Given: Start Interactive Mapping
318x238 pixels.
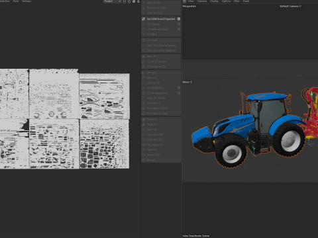Looking at the screenshot, I should click(161, 46).
